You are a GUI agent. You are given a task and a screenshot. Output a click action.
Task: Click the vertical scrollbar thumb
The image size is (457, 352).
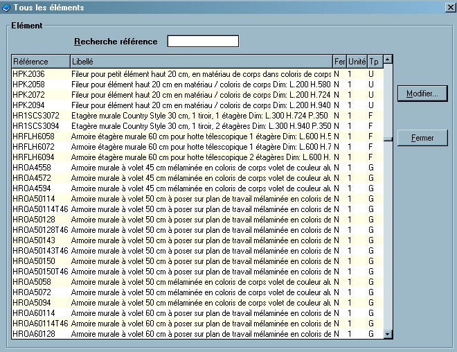[388, 139]
